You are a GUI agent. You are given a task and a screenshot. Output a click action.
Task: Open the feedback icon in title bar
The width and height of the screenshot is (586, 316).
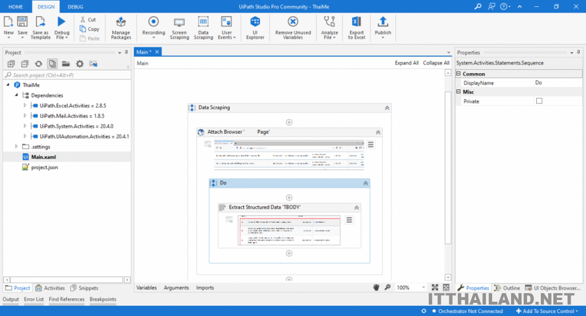(x=492, y=6)
